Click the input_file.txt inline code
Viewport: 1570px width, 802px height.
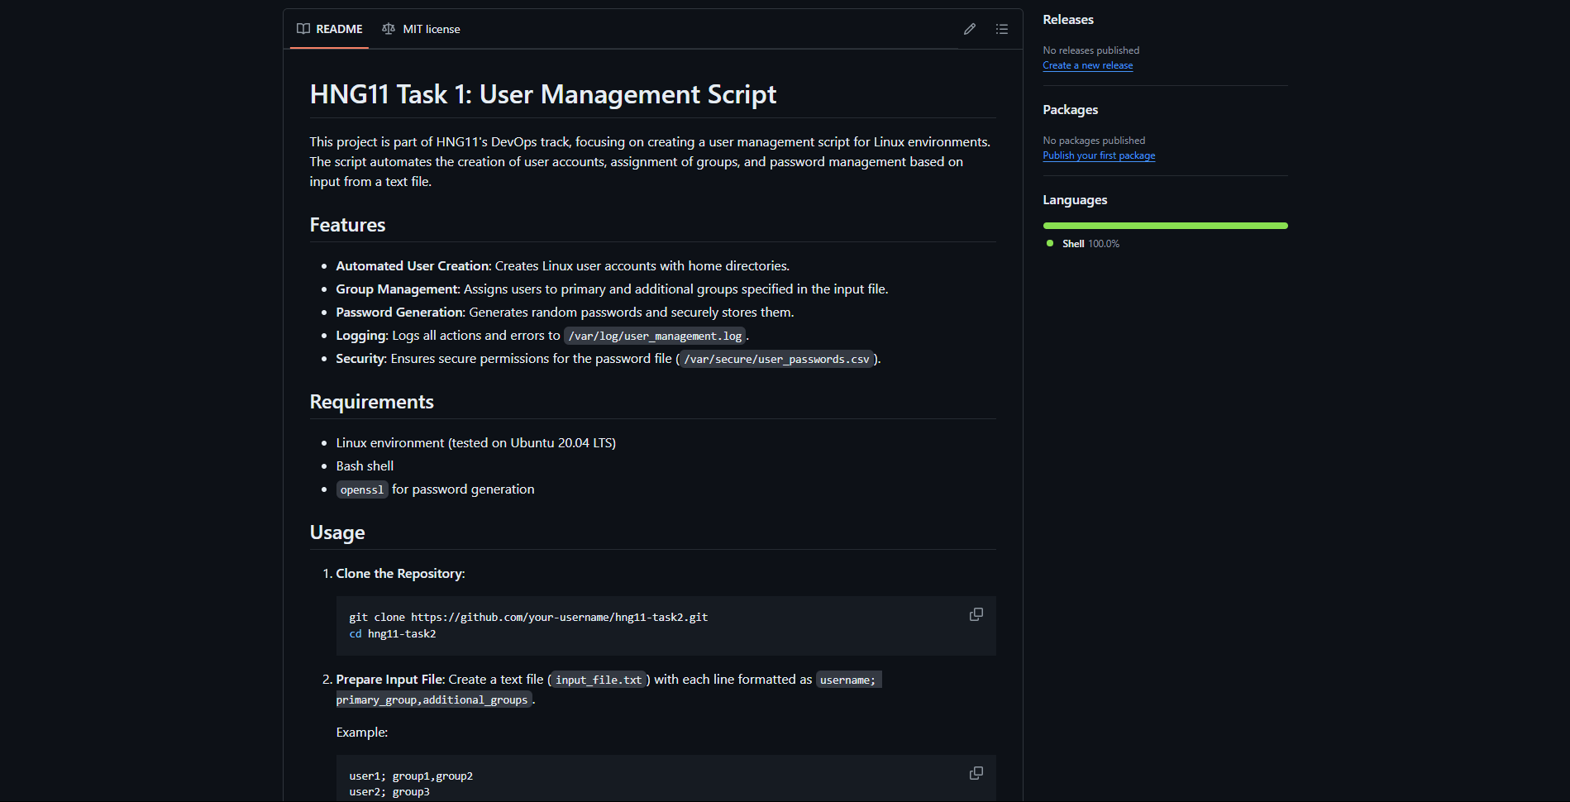[x=599, y=680]
